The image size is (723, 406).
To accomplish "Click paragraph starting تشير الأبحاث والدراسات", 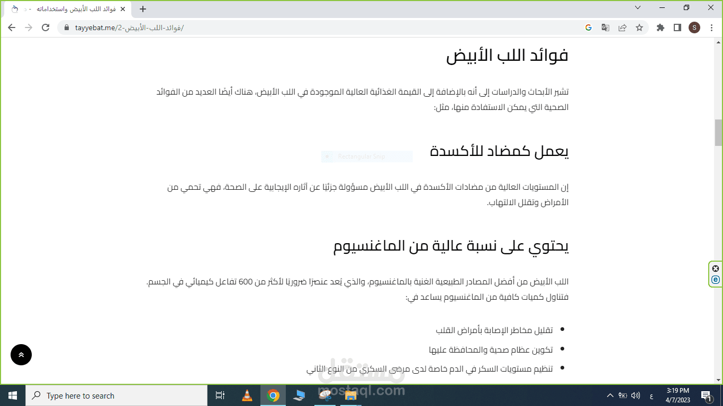I will click(x=362, y=99).
